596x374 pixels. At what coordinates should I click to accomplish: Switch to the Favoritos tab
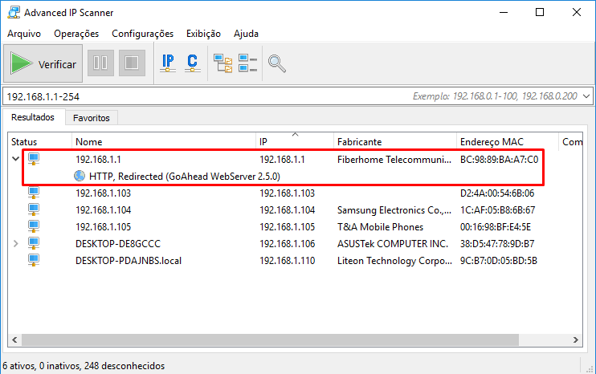tap(92, 118)
